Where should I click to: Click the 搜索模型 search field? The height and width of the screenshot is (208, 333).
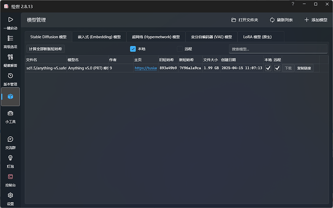point(278,49)
